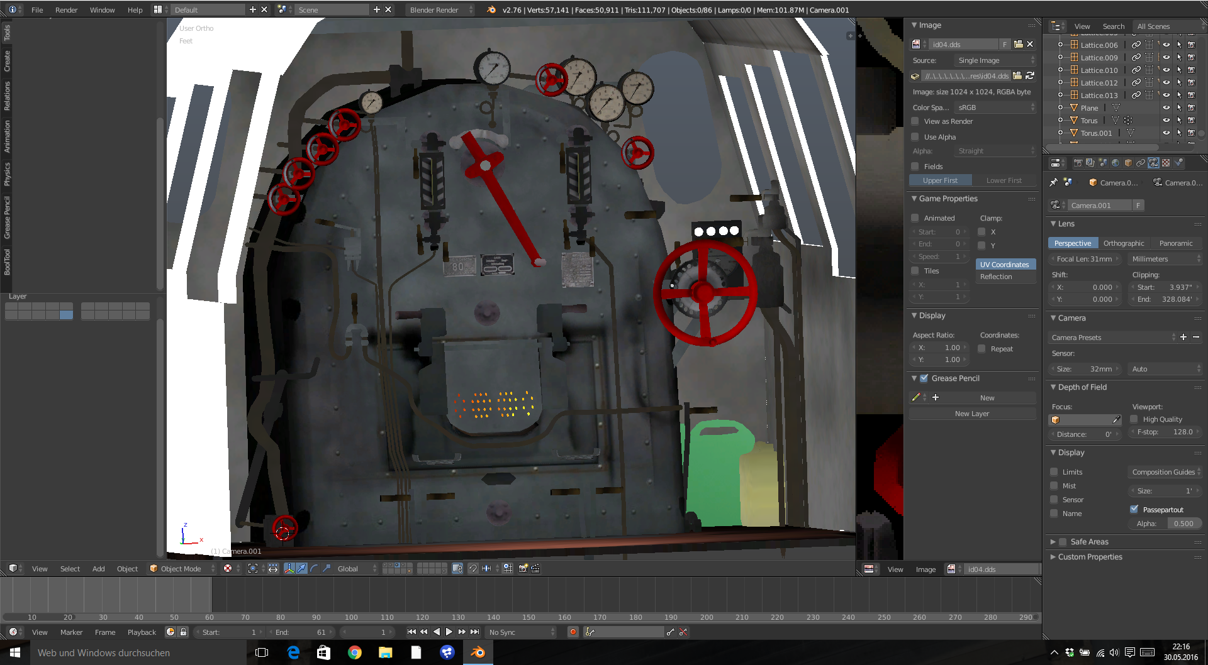The image size is (1208, 665).
Task: Open the Texture properties checkerboard icon
Action: point(1166,163)
